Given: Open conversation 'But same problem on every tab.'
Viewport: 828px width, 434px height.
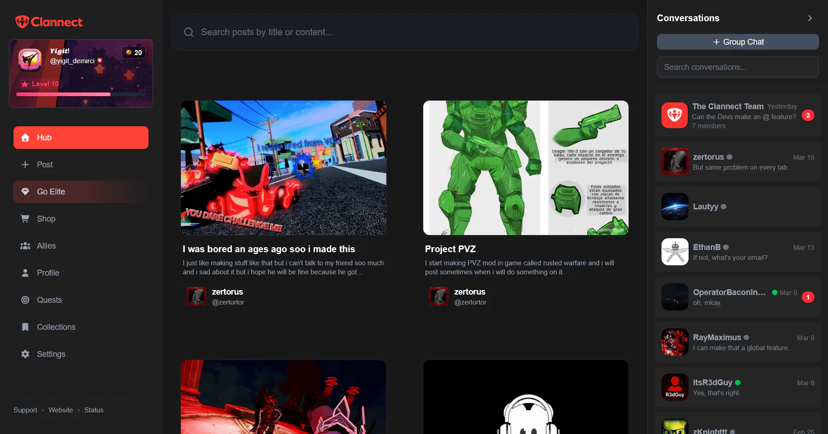Looking at the screenshot, I should [738, 162].
